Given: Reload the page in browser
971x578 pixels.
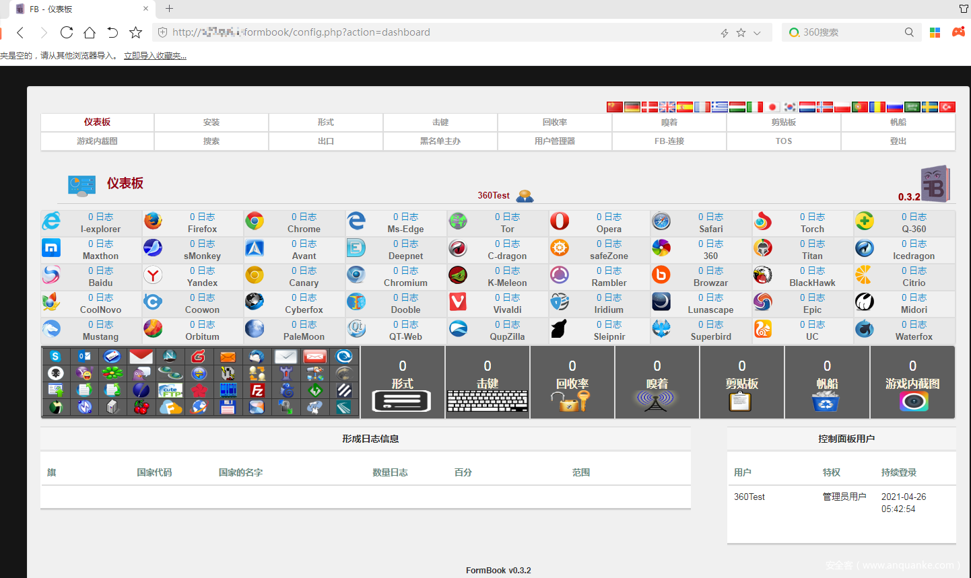Looking at the screenshot, I should tap(67, 32).
